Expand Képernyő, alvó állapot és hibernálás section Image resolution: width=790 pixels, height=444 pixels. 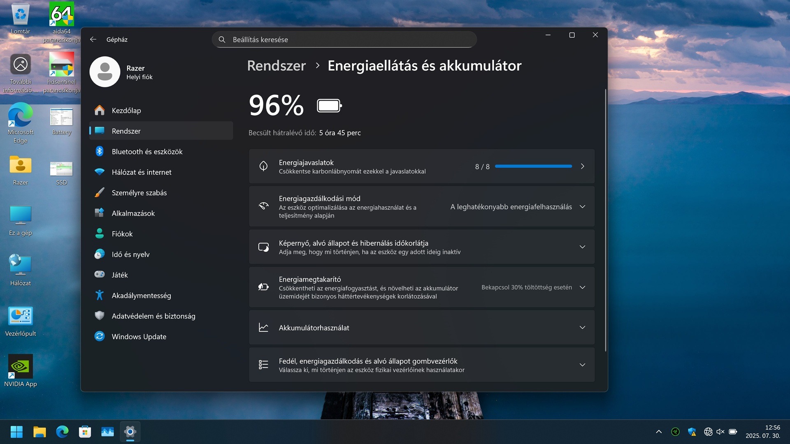(x=582, y=247)
